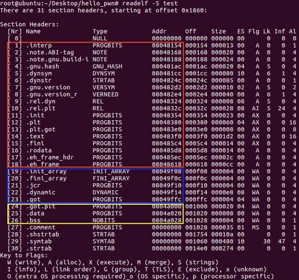
Task: Click the '.dynstr' section name
Action: 39,80
